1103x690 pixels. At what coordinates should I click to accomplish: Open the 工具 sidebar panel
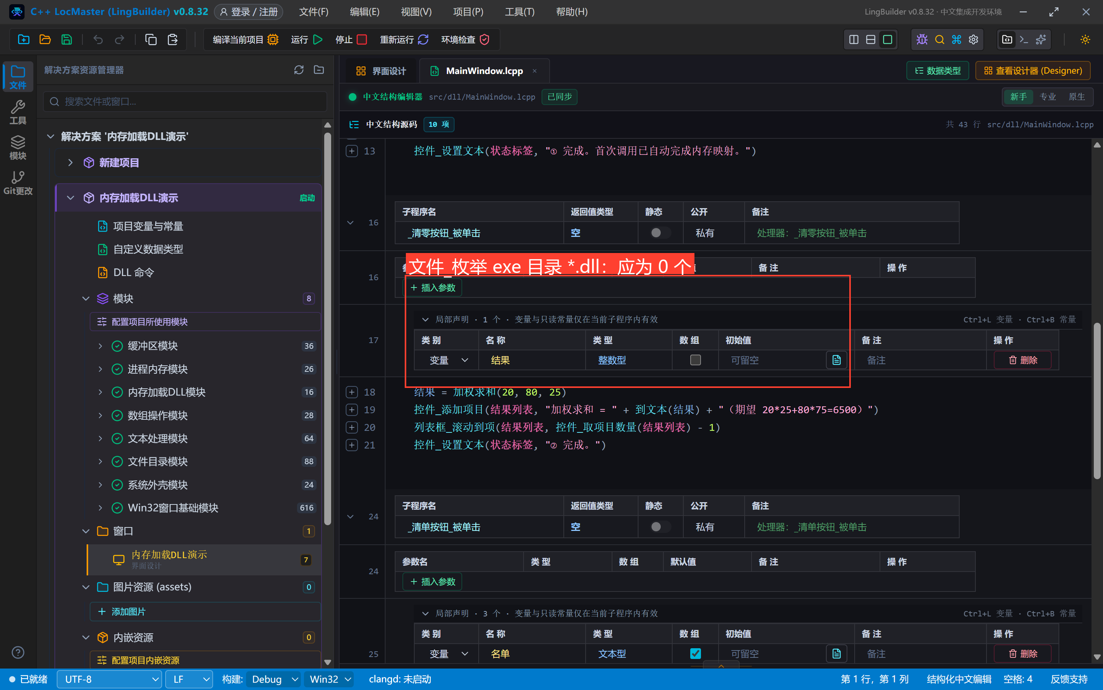pos(18,112)
